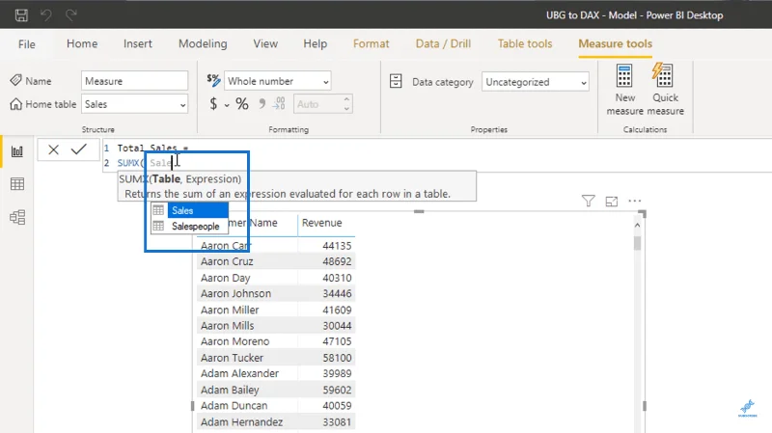Image resolution: width=772 pixels, height=433 pixels.
Task: Switch to the Format tab
Action: click(x=371, y=43)
